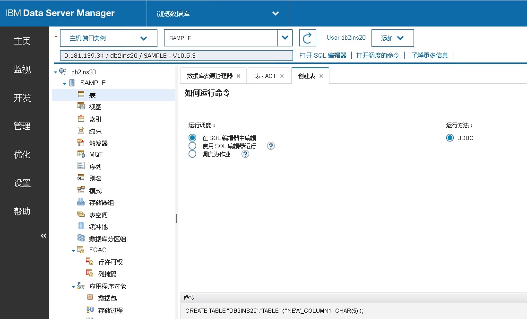Collapse the FGAC tree node

[x=74, y=250]
